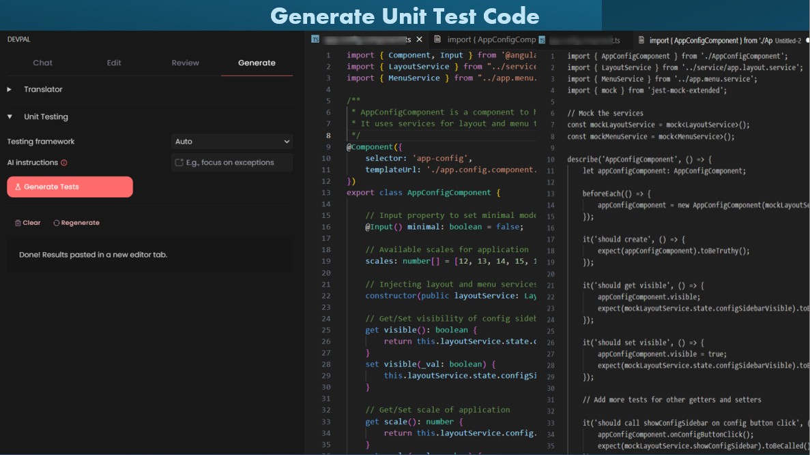Click the Regenerate button
The height and width of the screenshot is (455, 810).
(76, 223)
